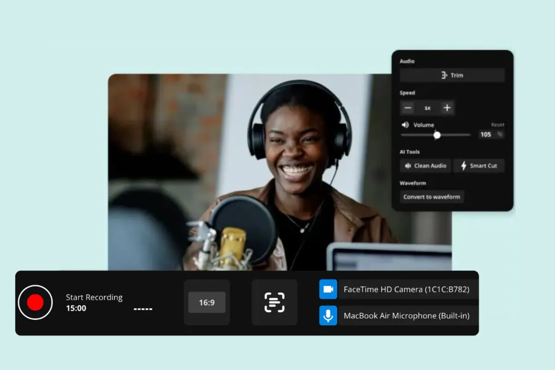Open MacBook Air Microphone source dropdown

406,316
